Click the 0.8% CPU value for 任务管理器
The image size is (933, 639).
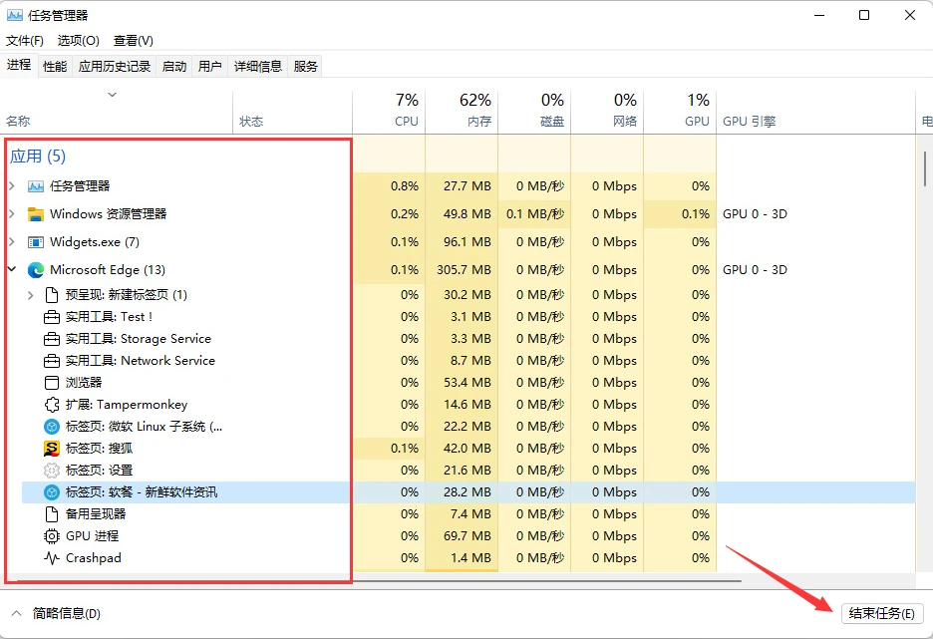tap(405, 186)
